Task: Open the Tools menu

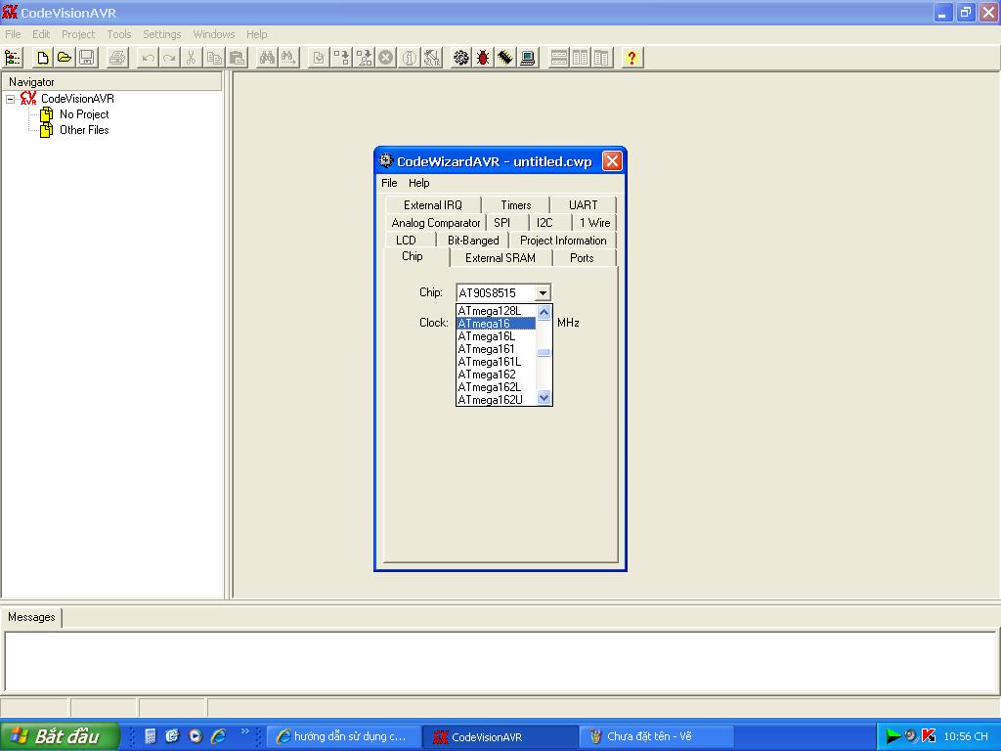Action: click(118, 34)
